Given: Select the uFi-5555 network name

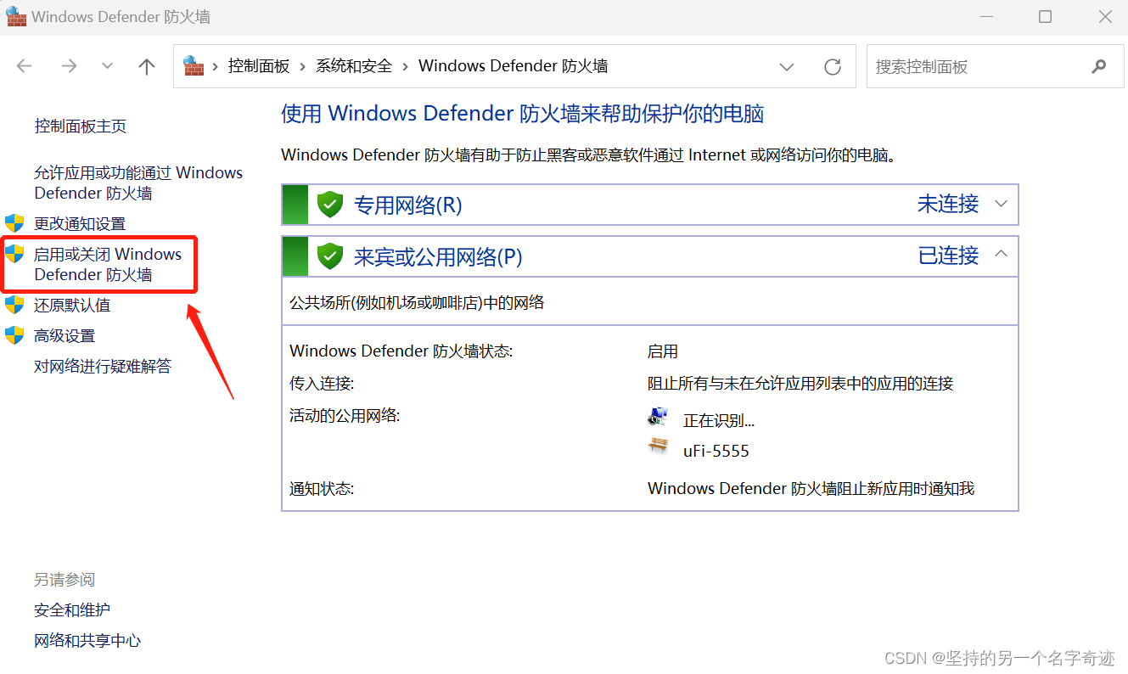Looking at the screenshot, I should 716,451.
